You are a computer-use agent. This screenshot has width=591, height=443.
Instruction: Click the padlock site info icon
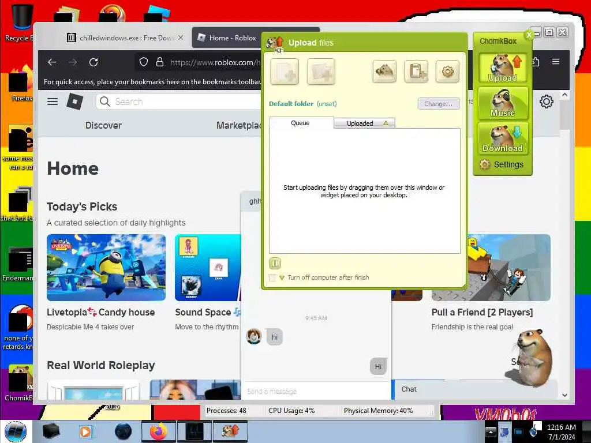(x=160, y=62)
